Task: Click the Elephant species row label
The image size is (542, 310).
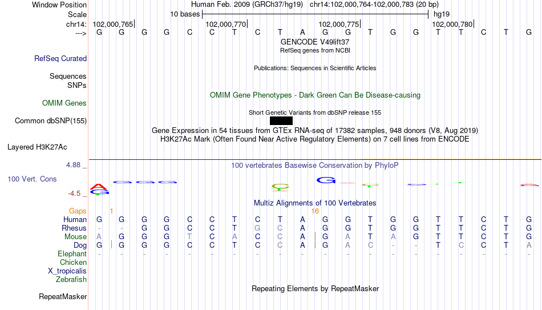Action: [72, 254]
